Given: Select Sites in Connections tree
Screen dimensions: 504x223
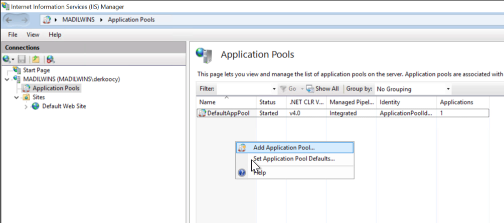Looking at the screenshot, I should [x=39, y=97].
